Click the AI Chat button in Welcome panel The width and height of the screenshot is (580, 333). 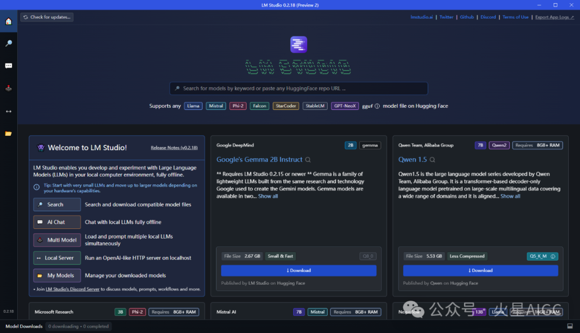[57, 222]
